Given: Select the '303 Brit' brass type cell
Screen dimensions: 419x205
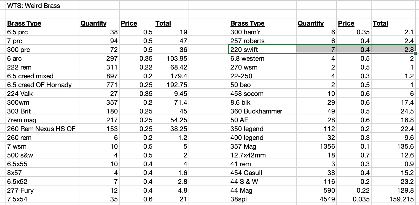Looking at the screenshot, I should click(19, 111).
